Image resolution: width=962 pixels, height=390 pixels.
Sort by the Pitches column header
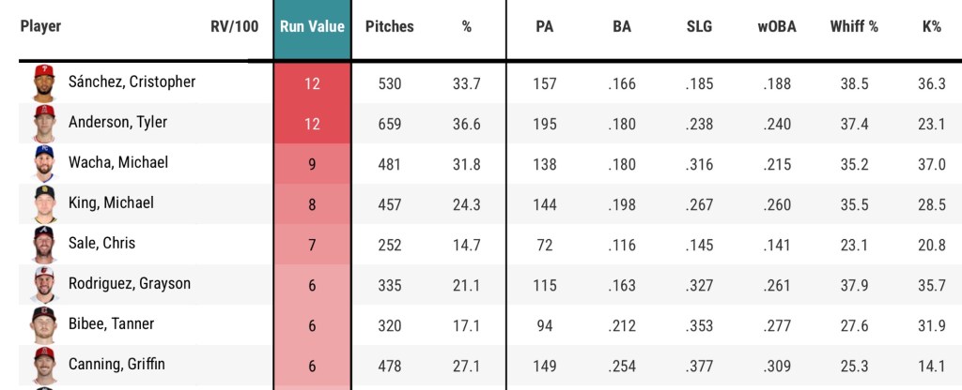(x=389, y=27)
